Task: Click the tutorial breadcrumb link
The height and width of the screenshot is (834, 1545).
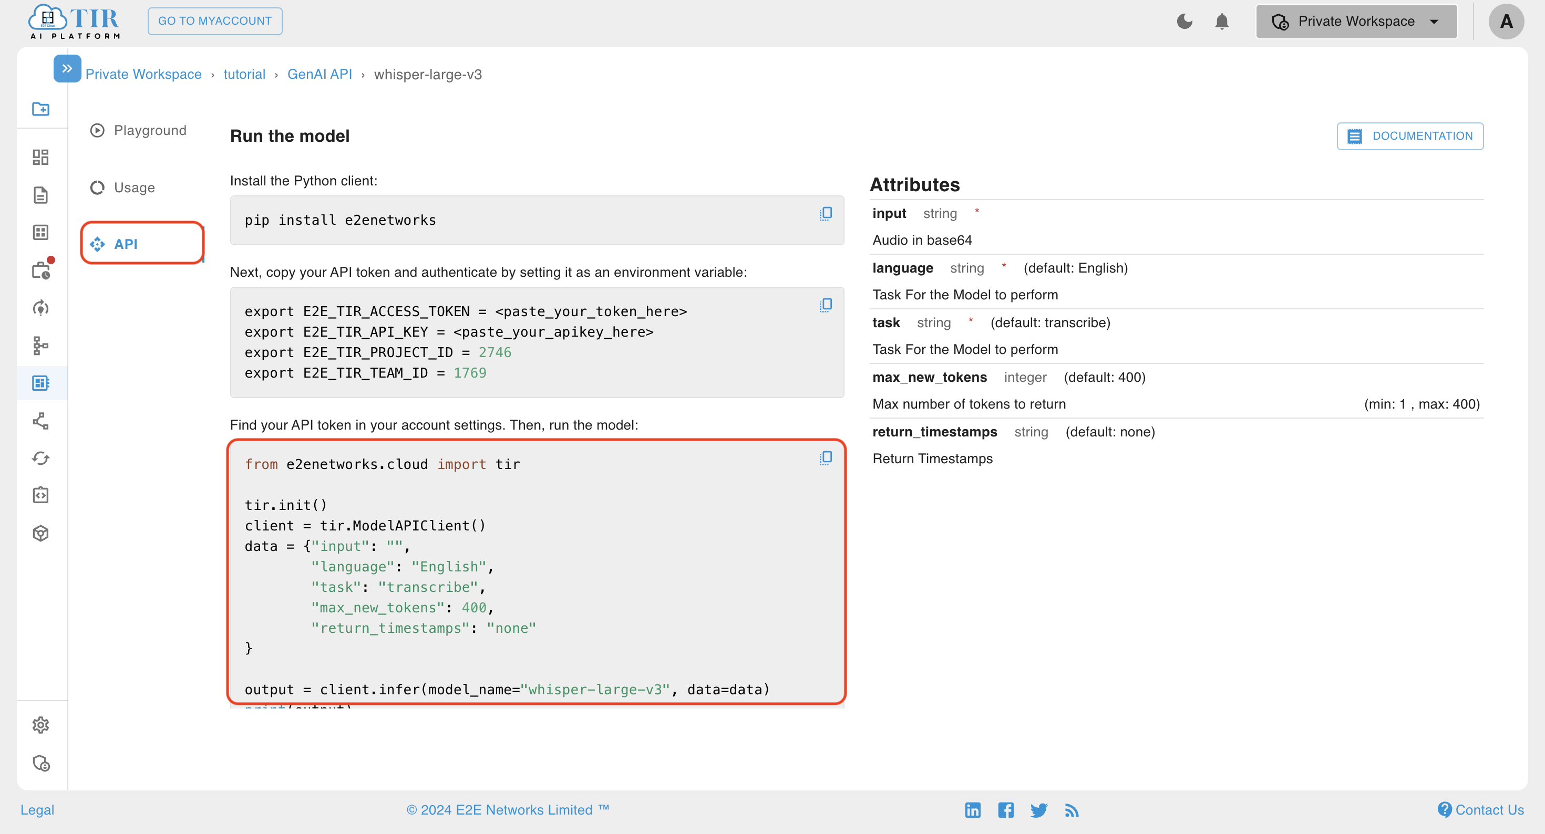Action: [x=244, y=74]
